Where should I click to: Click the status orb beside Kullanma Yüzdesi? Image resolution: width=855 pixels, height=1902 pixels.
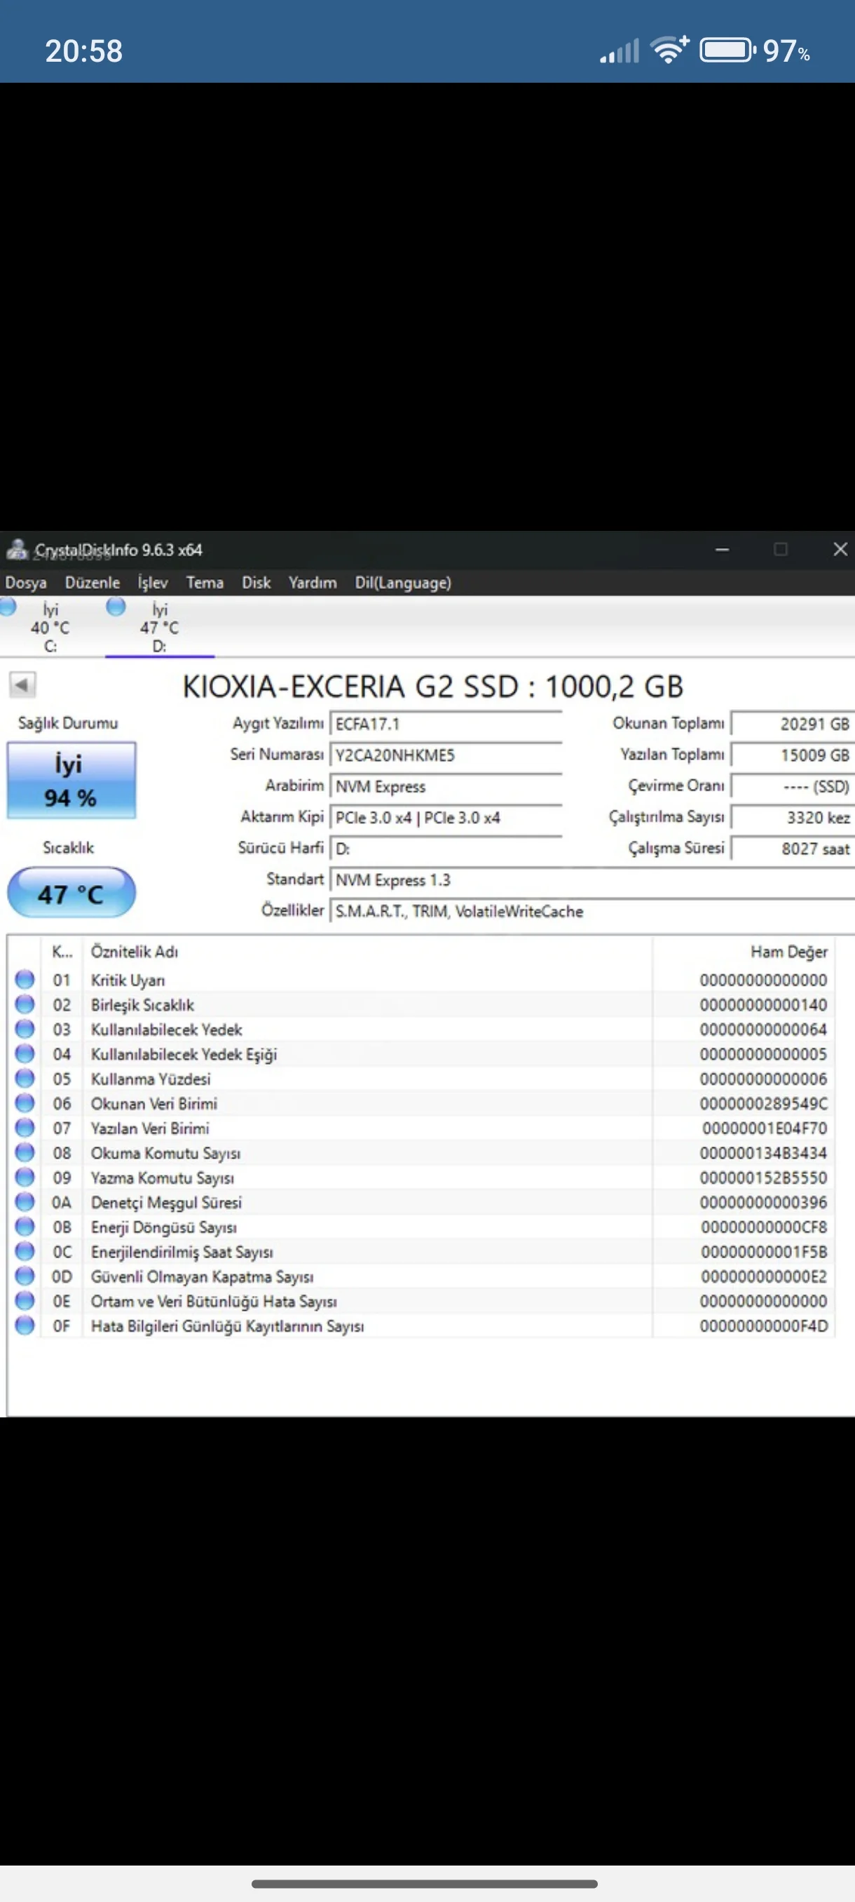25,1078
